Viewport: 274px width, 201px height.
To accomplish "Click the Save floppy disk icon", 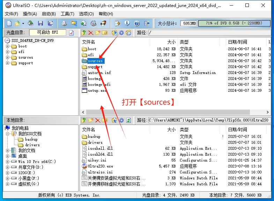I will (x=40, y=23).
